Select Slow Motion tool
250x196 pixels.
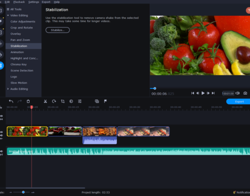[x=19, y=83]
